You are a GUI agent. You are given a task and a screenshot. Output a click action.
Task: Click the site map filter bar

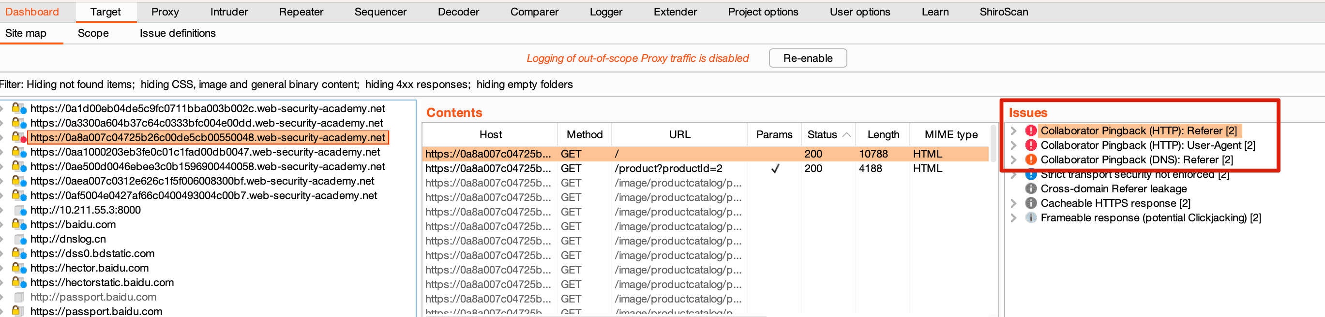(286, 84)
